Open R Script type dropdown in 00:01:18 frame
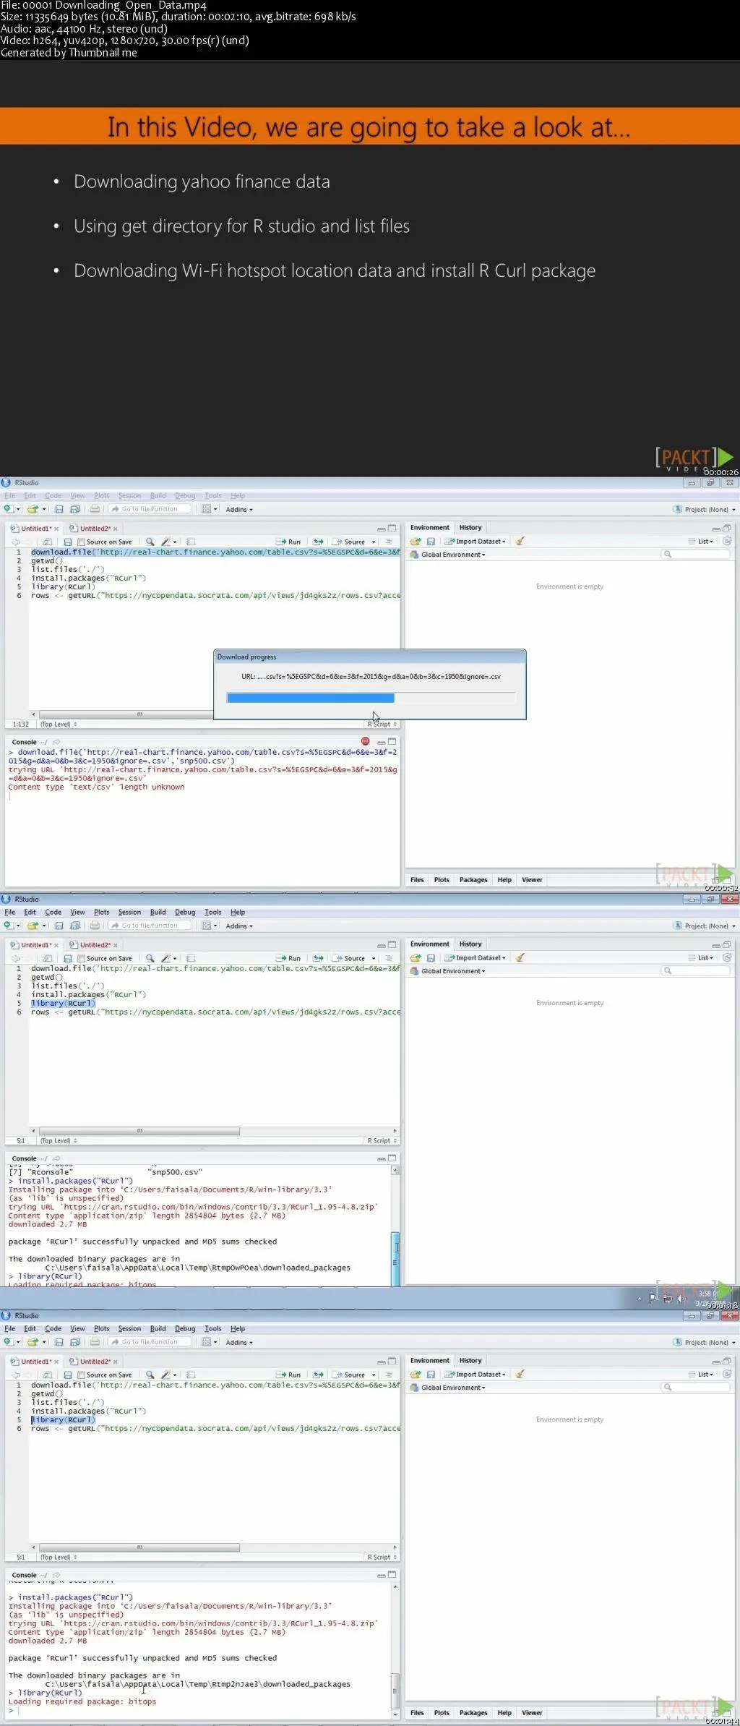This screenshot has height=1726, width=740. (382, 1140)
